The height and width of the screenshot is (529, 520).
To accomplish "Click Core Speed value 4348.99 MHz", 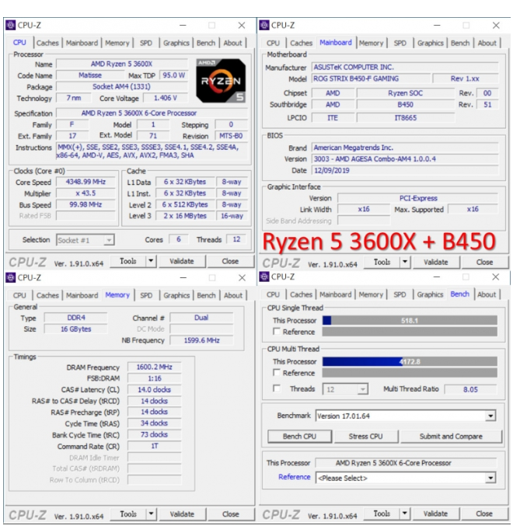I will pos(86,182).
